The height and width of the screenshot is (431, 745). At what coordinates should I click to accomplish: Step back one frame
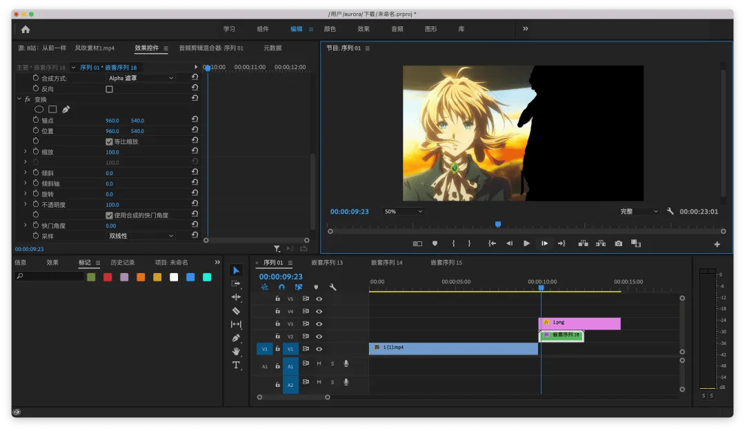(x=509, y=243)
